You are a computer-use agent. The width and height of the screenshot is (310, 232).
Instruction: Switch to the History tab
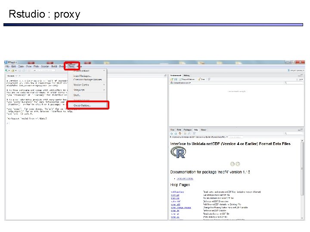pos(186,76)
